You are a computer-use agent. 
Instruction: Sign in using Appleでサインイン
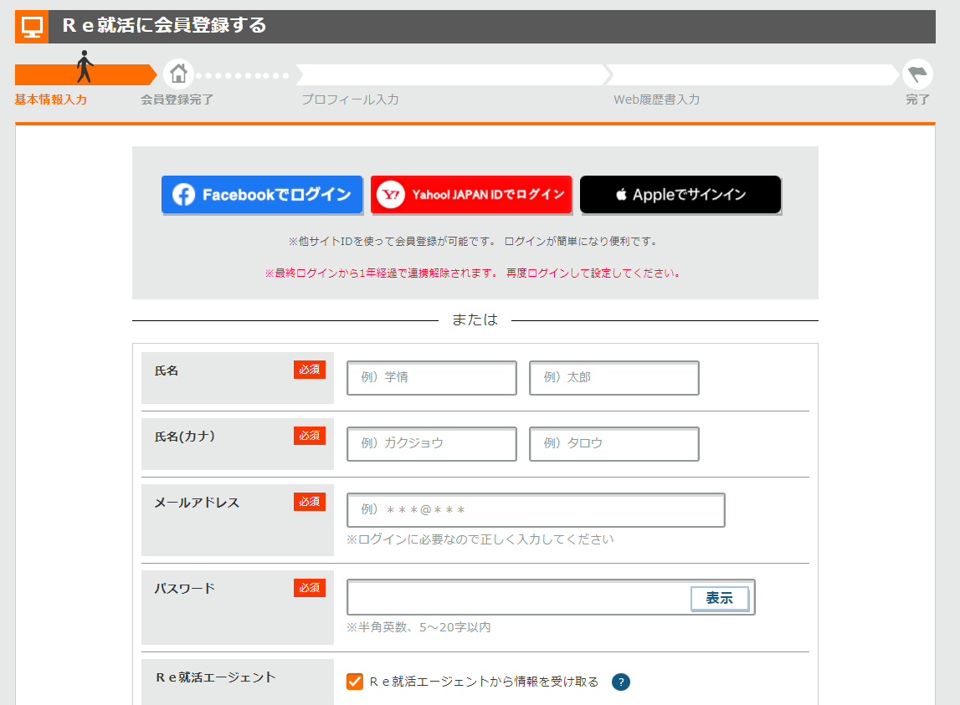[680, 193]
